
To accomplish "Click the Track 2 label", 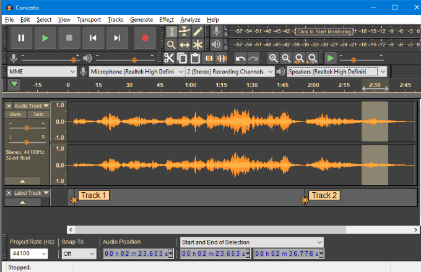I will pos(324,195).
